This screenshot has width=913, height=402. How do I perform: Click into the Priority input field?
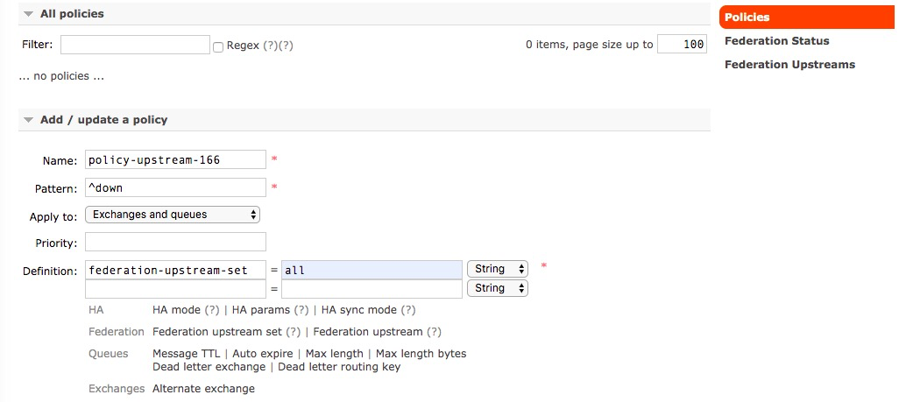(x=175, y=242)
